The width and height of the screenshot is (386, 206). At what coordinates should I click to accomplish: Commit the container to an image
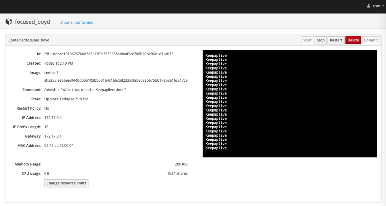pos(371,40)
